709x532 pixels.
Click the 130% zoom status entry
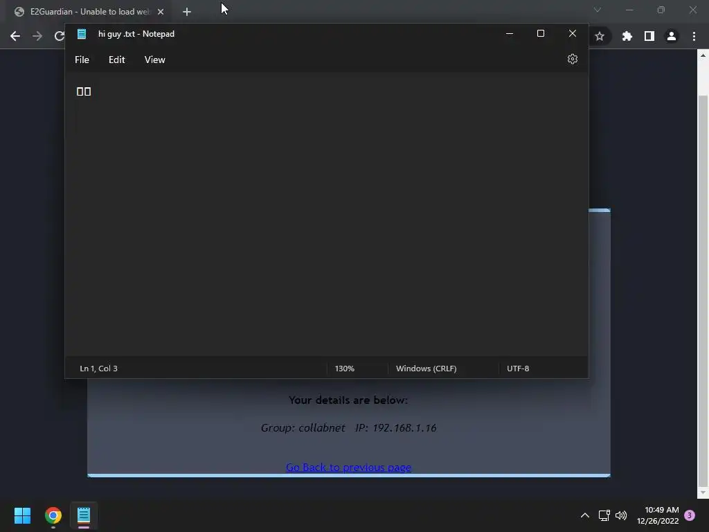(x=345, y=369)
